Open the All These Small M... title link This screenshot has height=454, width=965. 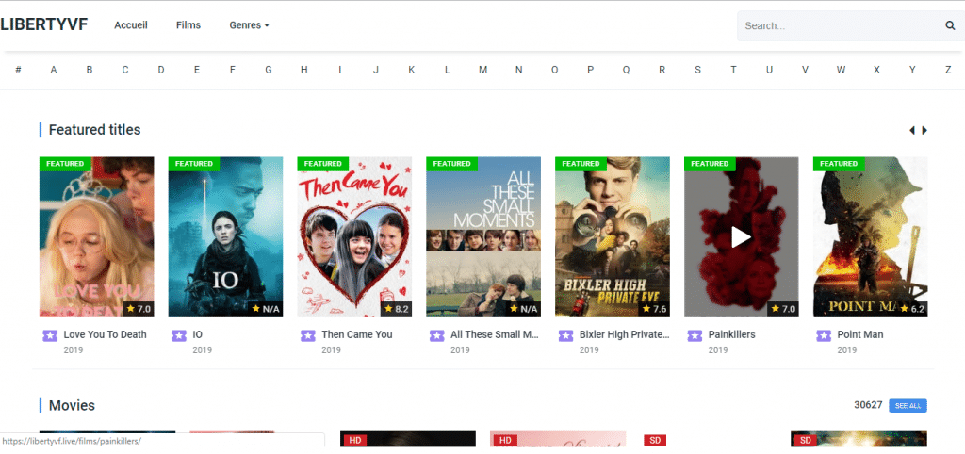pos(495,334)
